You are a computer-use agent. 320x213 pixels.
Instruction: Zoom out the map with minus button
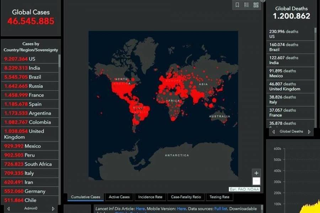coord(256,181)
